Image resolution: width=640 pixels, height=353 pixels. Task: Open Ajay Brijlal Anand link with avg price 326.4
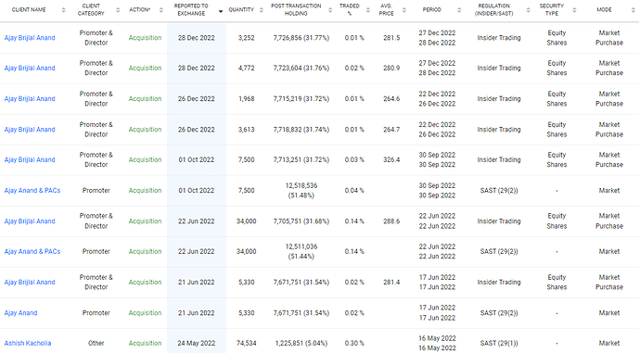click(30, 159)
